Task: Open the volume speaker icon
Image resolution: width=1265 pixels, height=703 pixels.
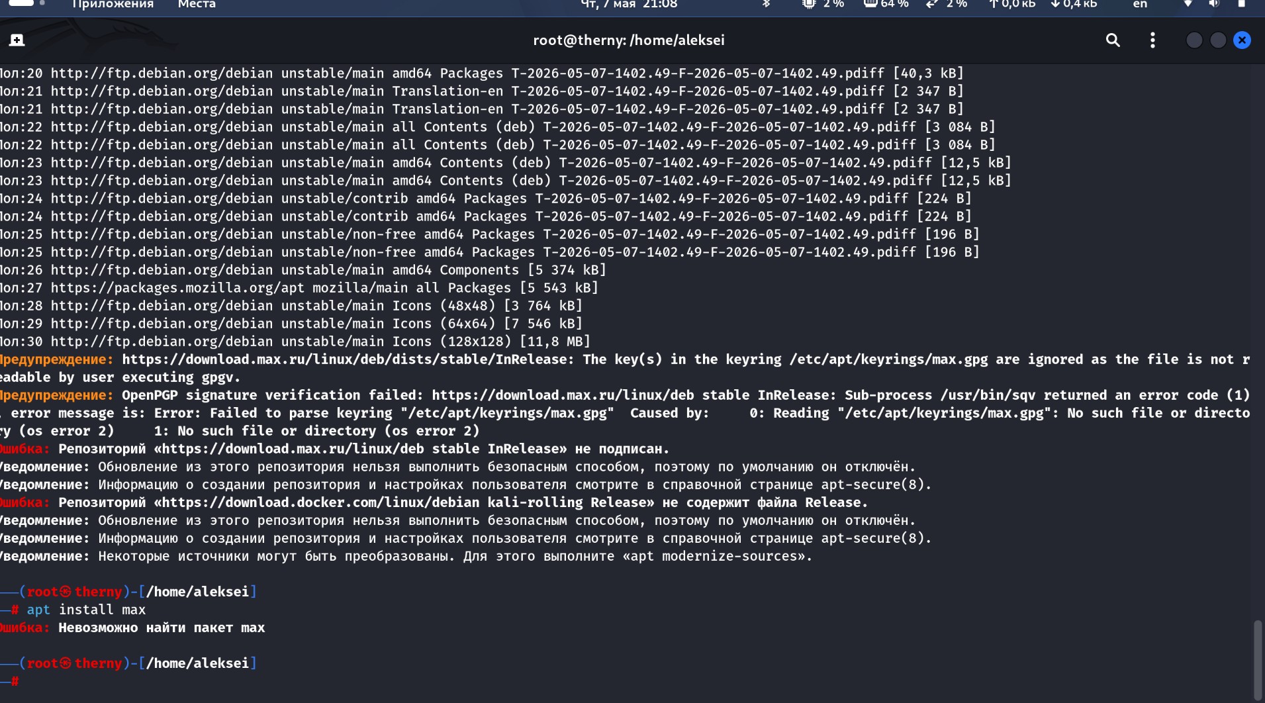Action: pos(1214,4)
